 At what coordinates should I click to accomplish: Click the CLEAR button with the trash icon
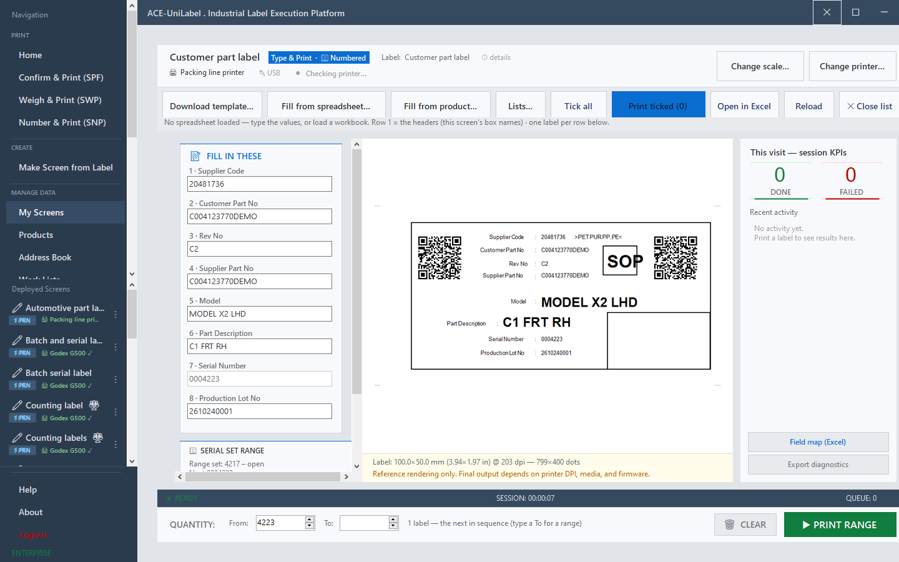point(745,525)
